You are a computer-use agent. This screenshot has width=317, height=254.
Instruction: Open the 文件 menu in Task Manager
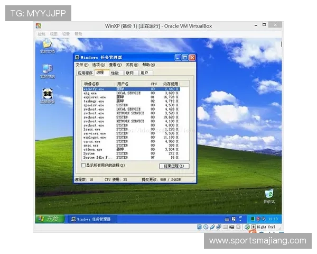tap(82, 65)
